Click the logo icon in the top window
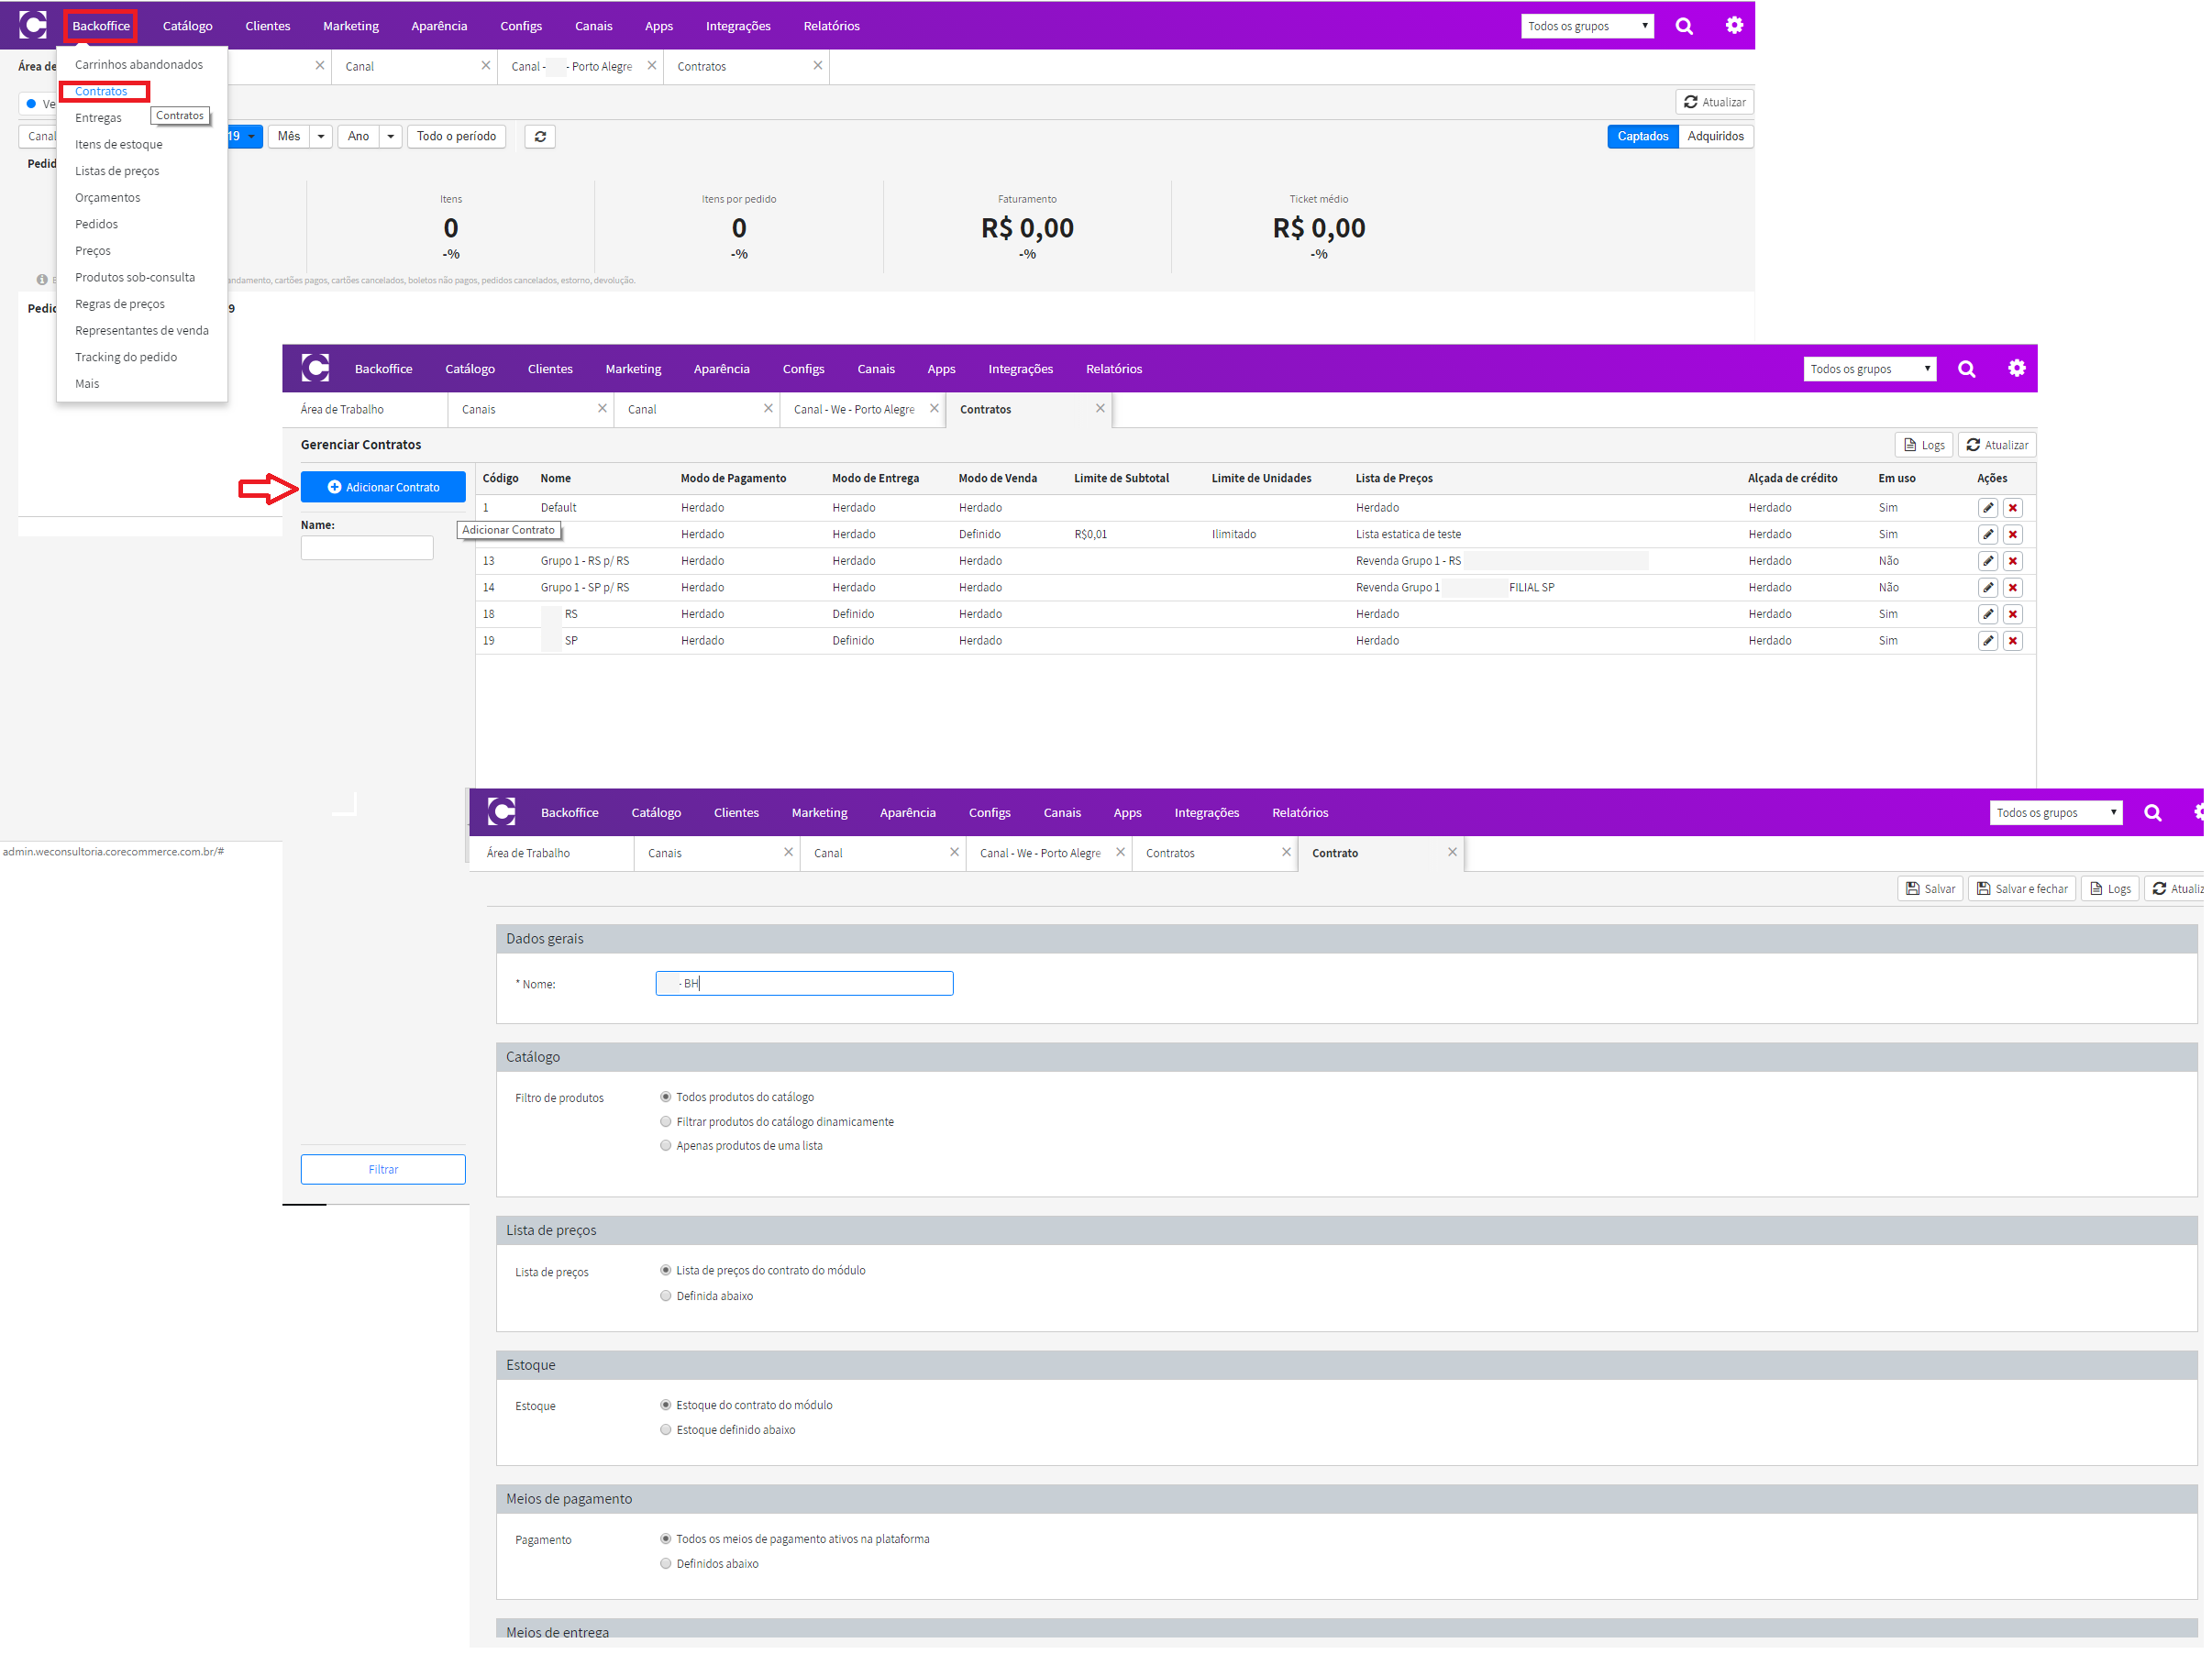This screenshot has width=2212, height=1665. [33, 25]
